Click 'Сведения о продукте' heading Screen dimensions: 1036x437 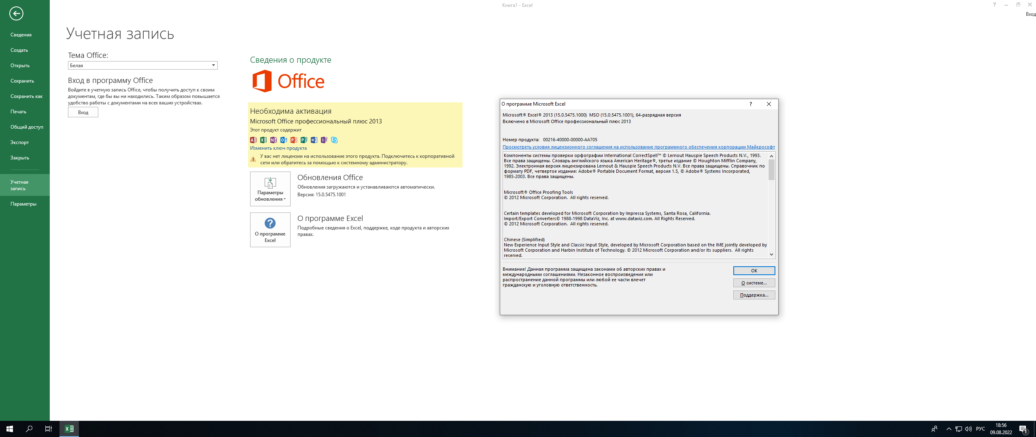coord(291,60)
